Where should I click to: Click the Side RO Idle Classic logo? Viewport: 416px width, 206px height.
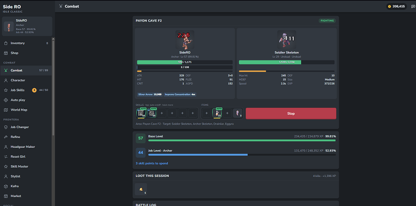click(x=13, y=9)
